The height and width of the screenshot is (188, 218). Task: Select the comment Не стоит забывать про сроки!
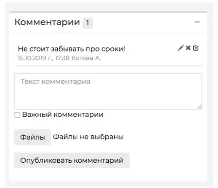[x=71, y=49]
